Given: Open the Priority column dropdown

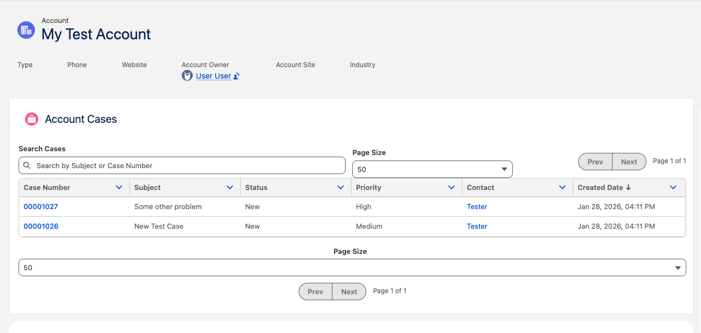Looking at the screenshot, I should point(452,187).
